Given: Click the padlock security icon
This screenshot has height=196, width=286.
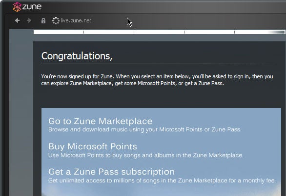Looking at the screenshot, I should pyautogui.click(x=43, y=20).
